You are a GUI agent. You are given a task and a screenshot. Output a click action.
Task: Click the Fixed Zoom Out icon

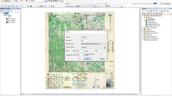tap(14, 6)
